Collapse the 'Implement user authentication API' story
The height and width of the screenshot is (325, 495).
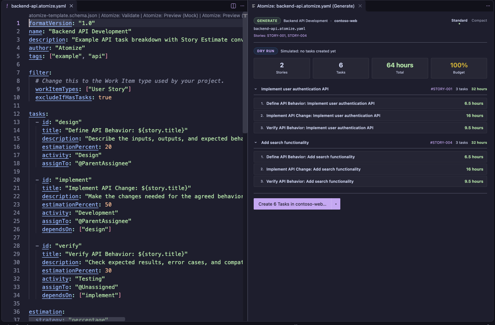(x=256, y=89)
